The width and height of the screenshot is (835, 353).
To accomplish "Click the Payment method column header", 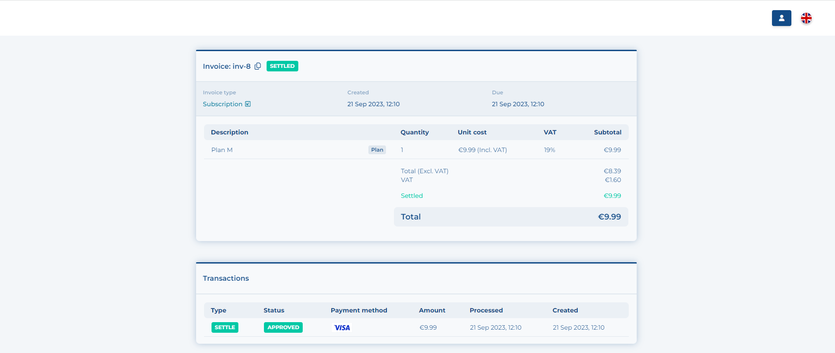I will click(x=359, y=310).
